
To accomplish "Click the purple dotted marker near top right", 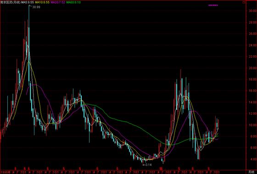I will pos(213,5).
